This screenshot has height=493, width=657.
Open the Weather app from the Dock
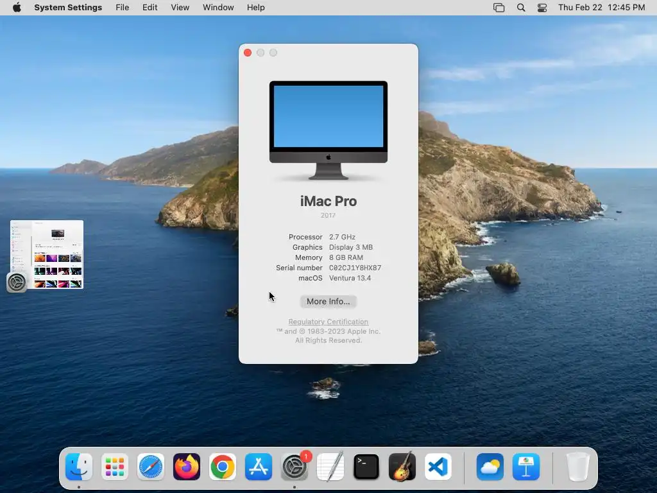[490, 467]
